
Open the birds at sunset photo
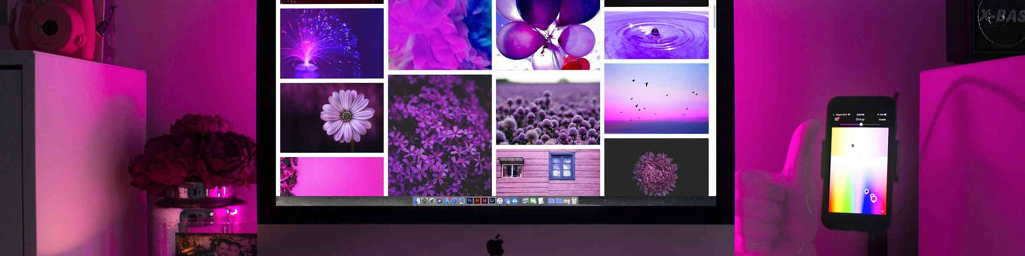tap(656, 99)
